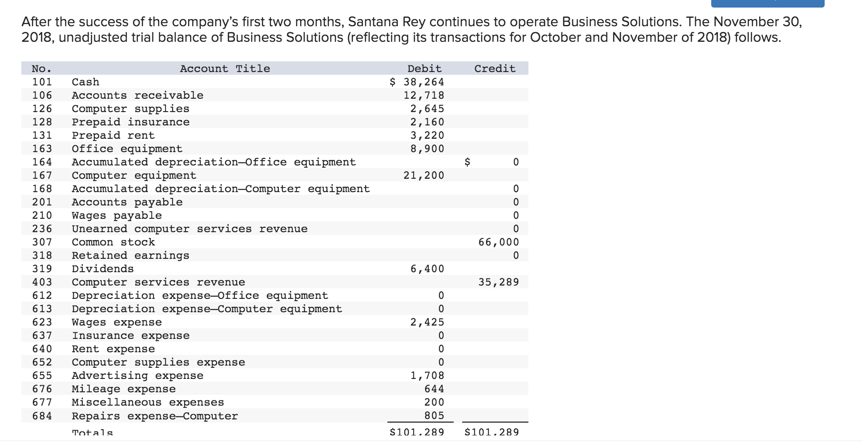Click the 3,220 debit amount
This screenshot has width=862, height=443.
pos(427,135)
